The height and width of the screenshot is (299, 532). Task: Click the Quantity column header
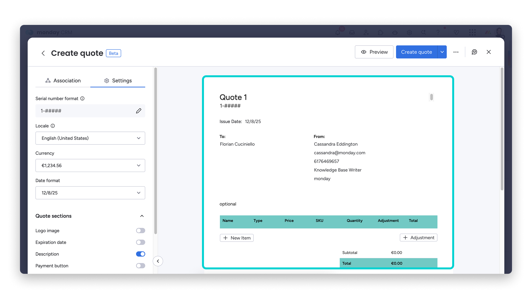point(354,221)
